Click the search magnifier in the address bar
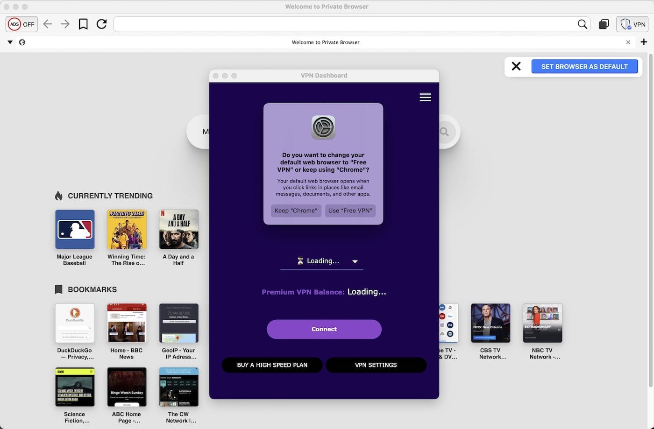The height and width of the screenshot is (429, 654). coord(582,24)
